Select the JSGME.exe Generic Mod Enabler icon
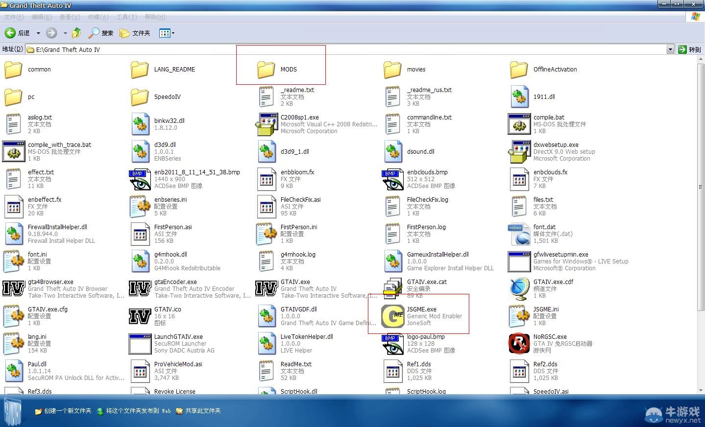This screenshot has height=427, width=705. click(x=392, y=316)
